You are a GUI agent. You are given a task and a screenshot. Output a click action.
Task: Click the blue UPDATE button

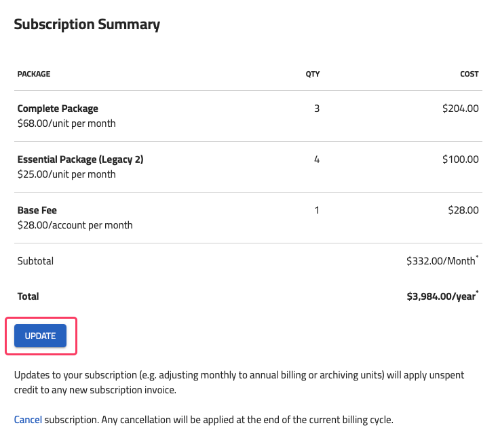point(40,336)
